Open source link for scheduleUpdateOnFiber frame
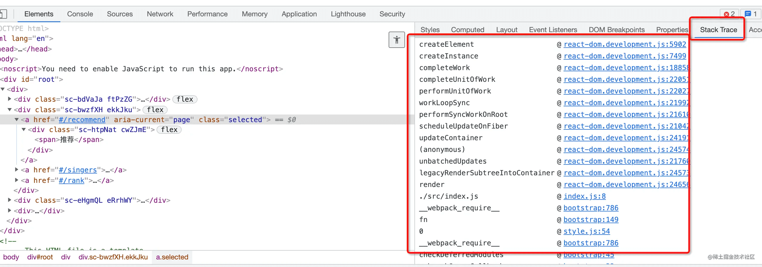Image resolution: width=762 pixels, height=267 pixels. tap(627, 126)
